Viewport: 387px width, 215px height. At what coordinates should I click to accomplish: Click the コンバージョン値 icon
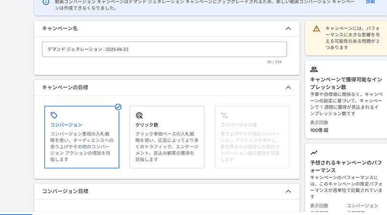224,115
